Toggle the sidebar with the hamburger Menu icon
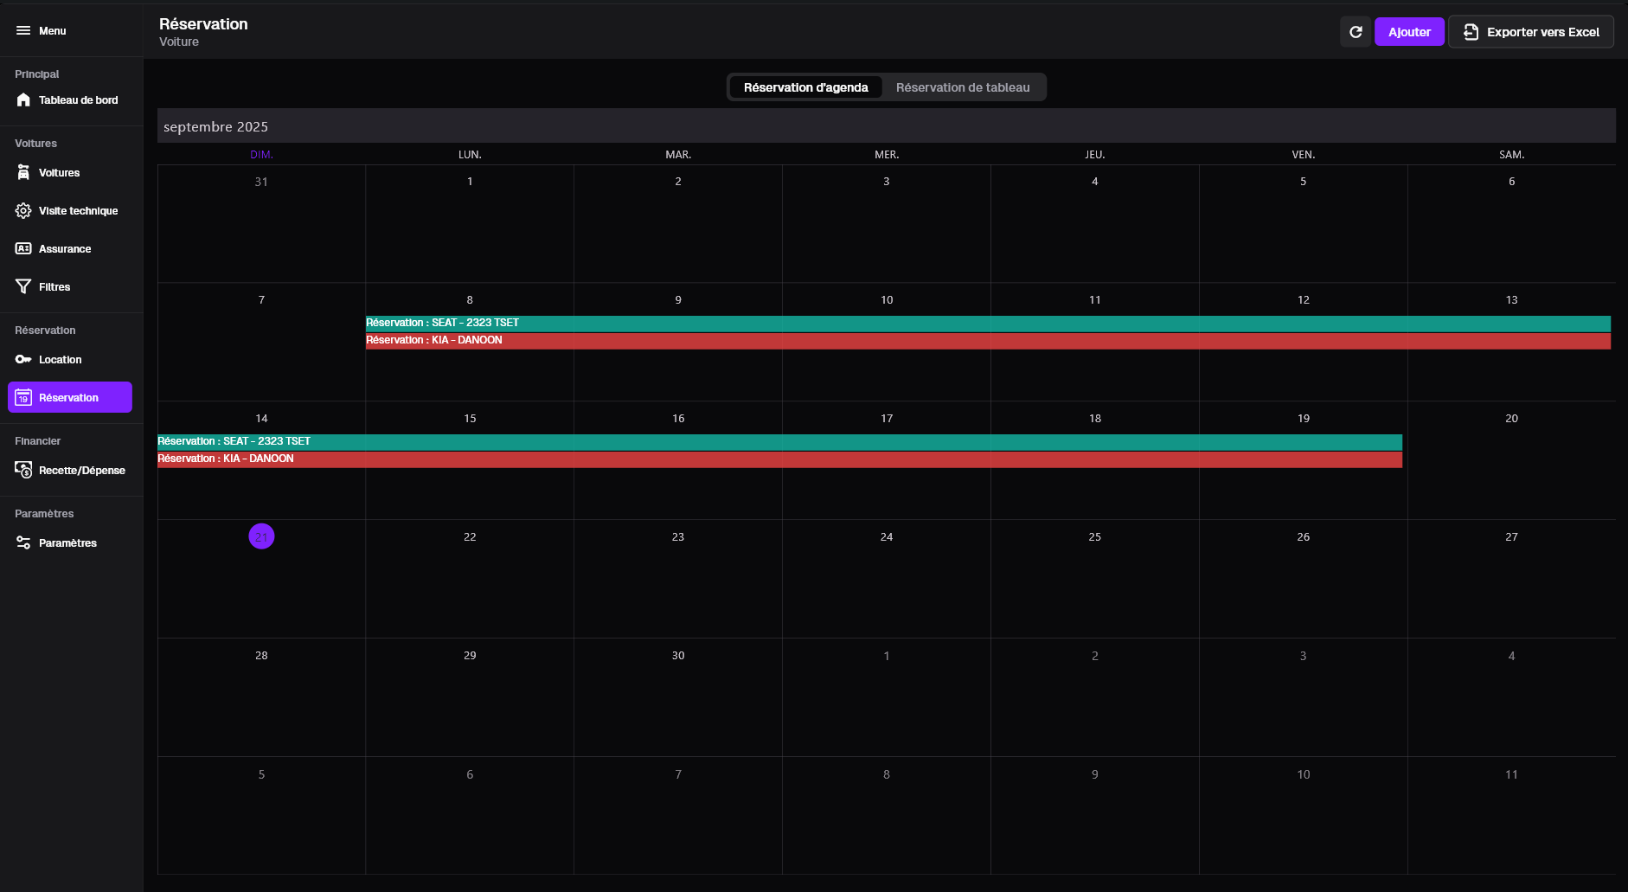This screenshot has width=1628, height=892. point(23,30)
